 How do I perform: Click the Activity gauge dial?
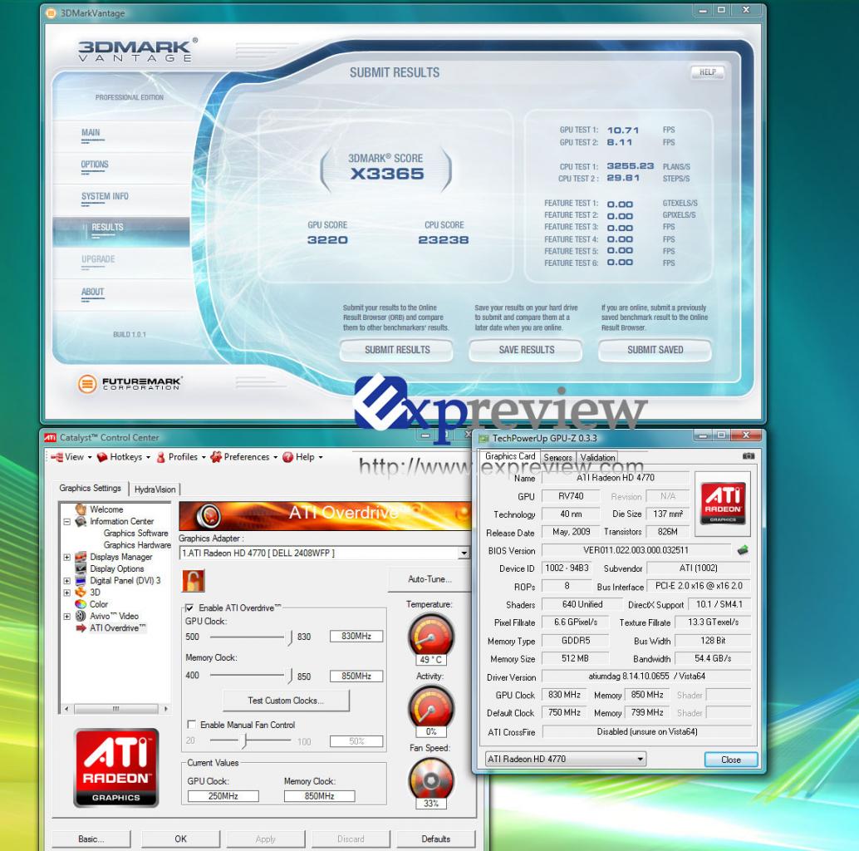click(431, 707)
